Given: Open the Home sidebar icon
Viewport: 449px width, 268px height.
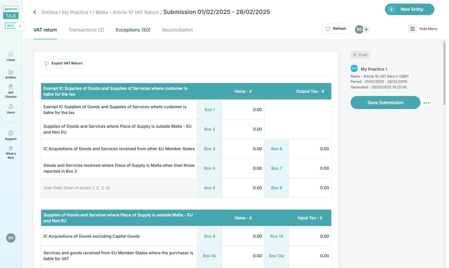Looking at the screenshot, I should coord(11,56).
